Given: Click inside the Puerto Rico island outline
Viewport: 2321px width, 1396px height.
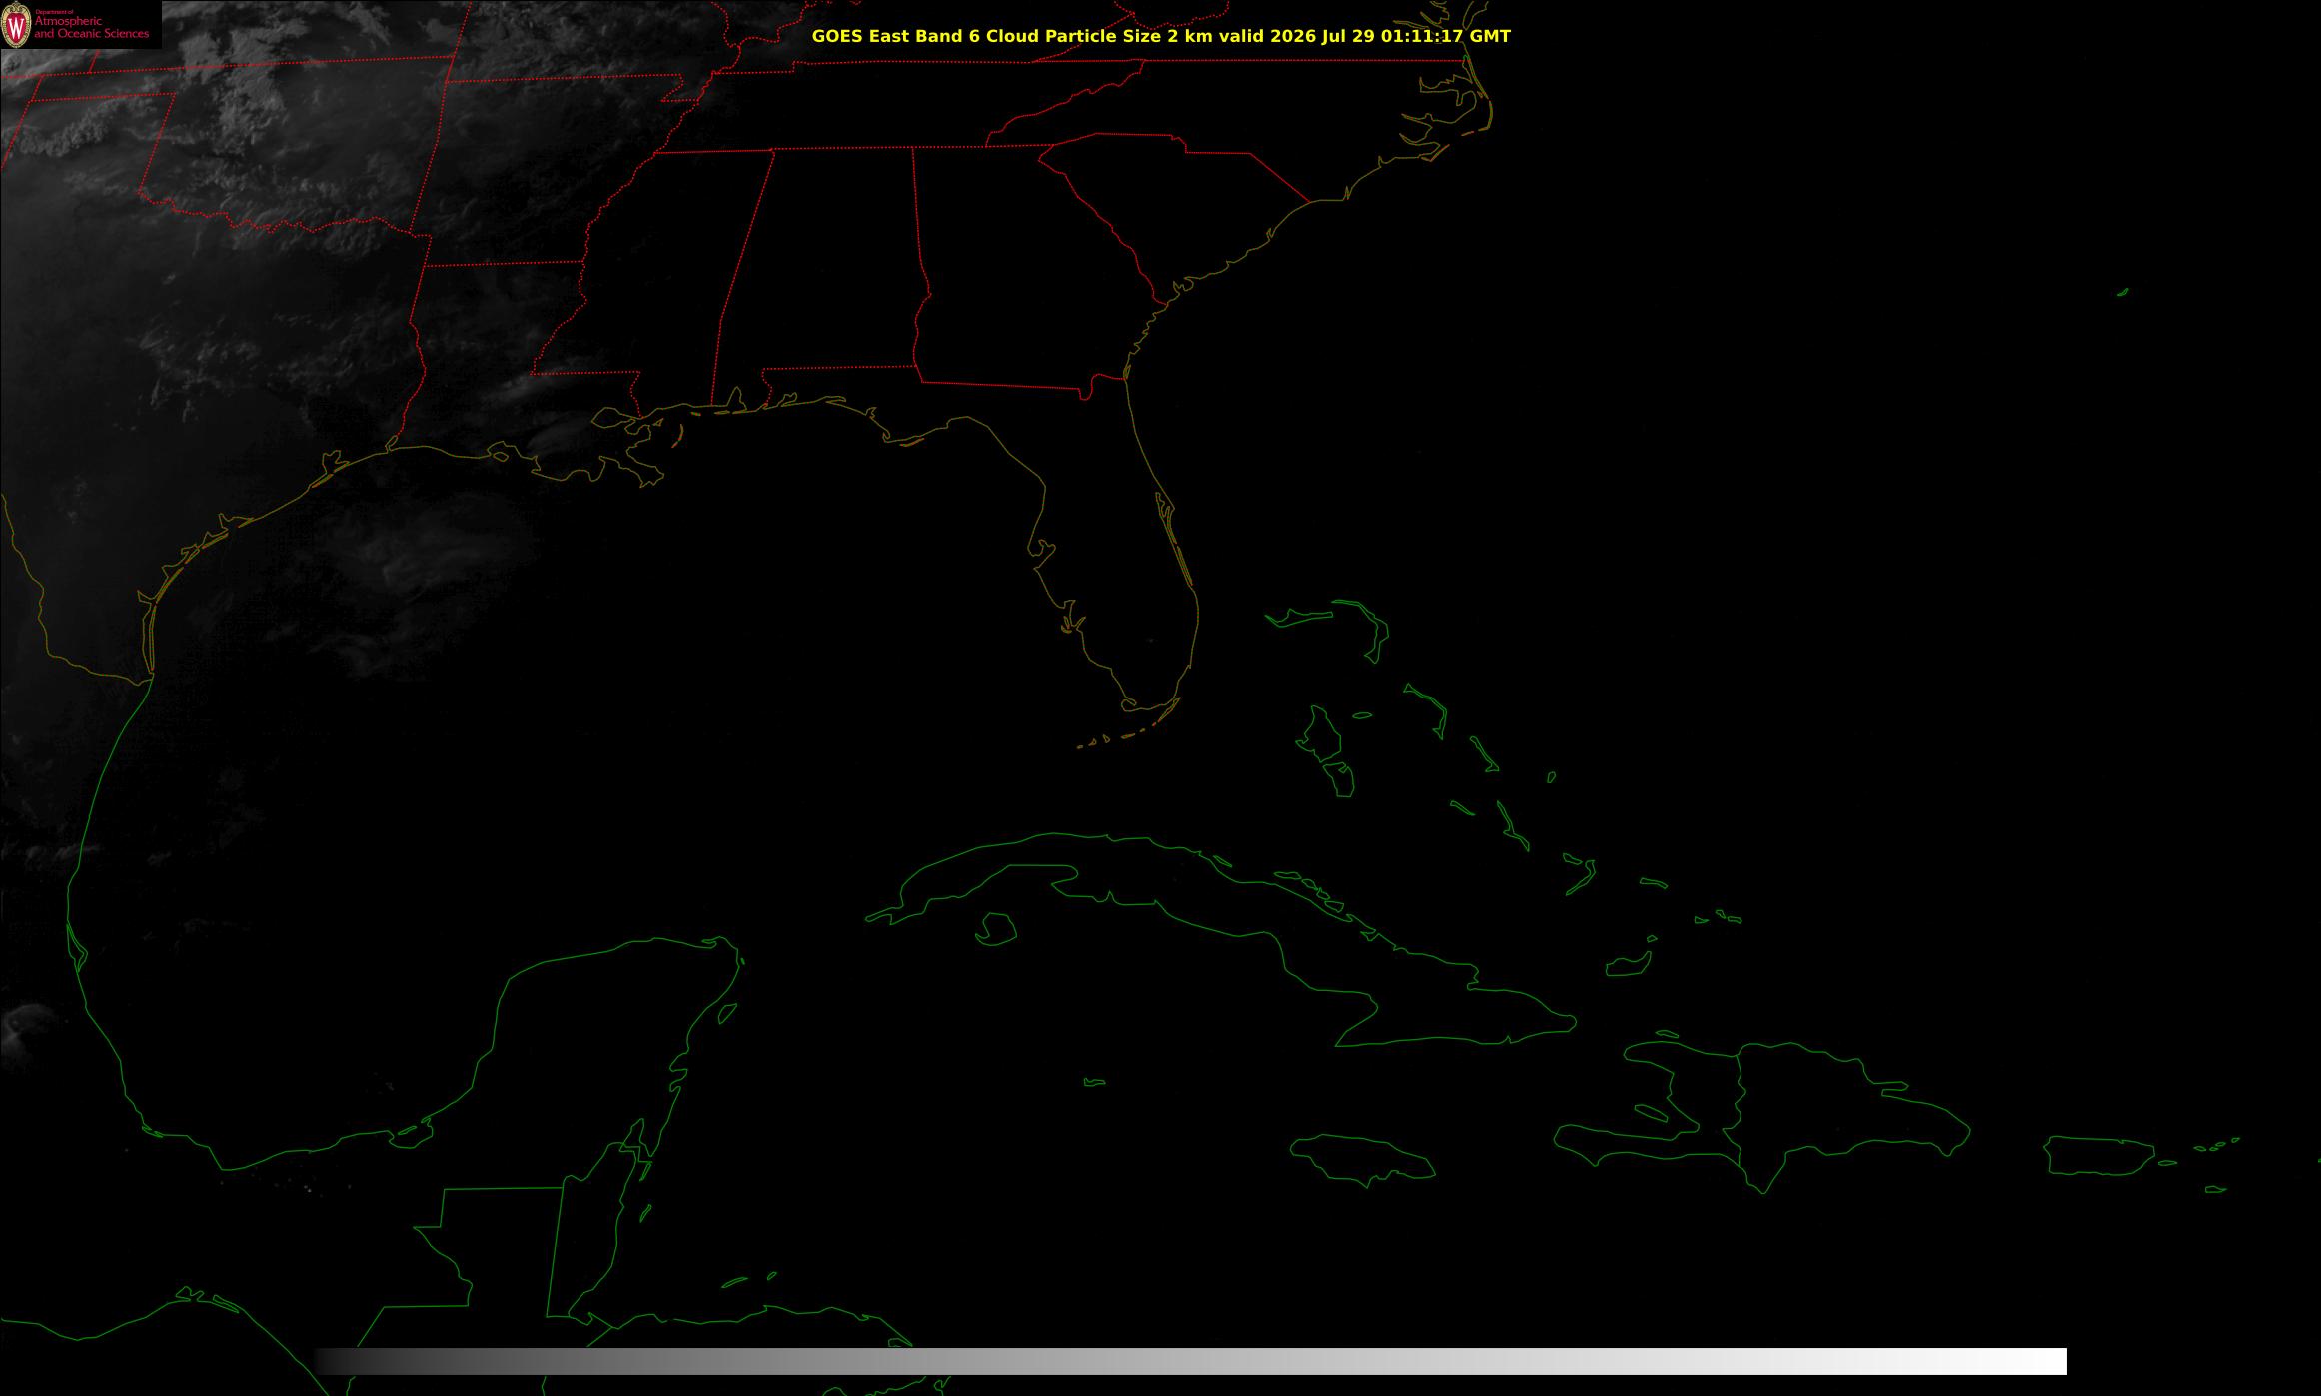Looking at the screenshot, I should (x=2098, y=1155).
